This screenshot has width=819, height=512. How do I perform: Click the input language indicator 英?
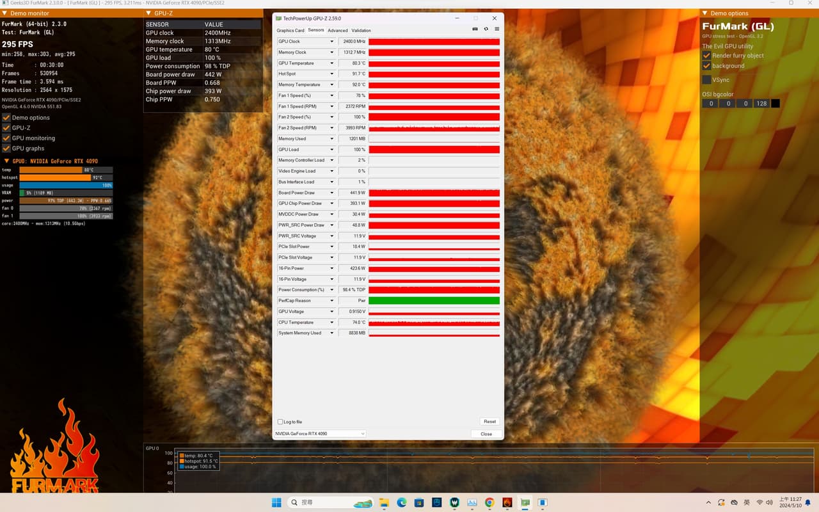click(747, 502)
